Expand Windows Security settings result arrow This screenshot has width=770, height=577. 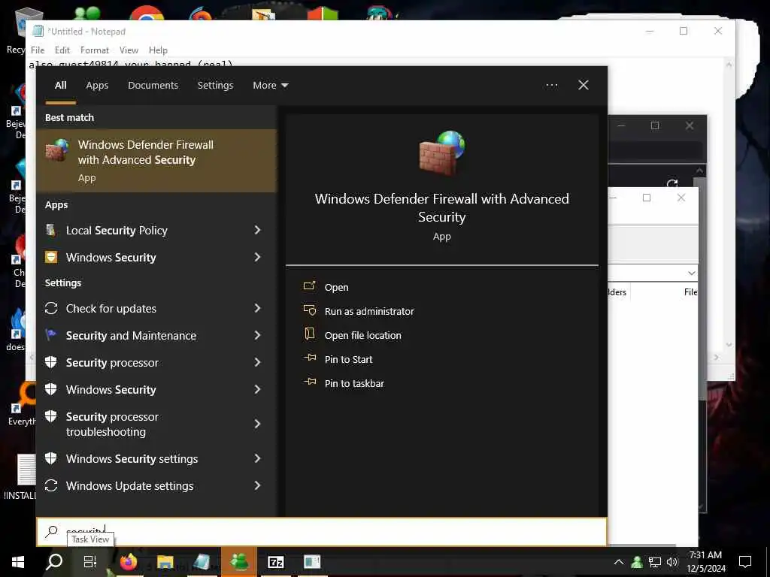257,458
